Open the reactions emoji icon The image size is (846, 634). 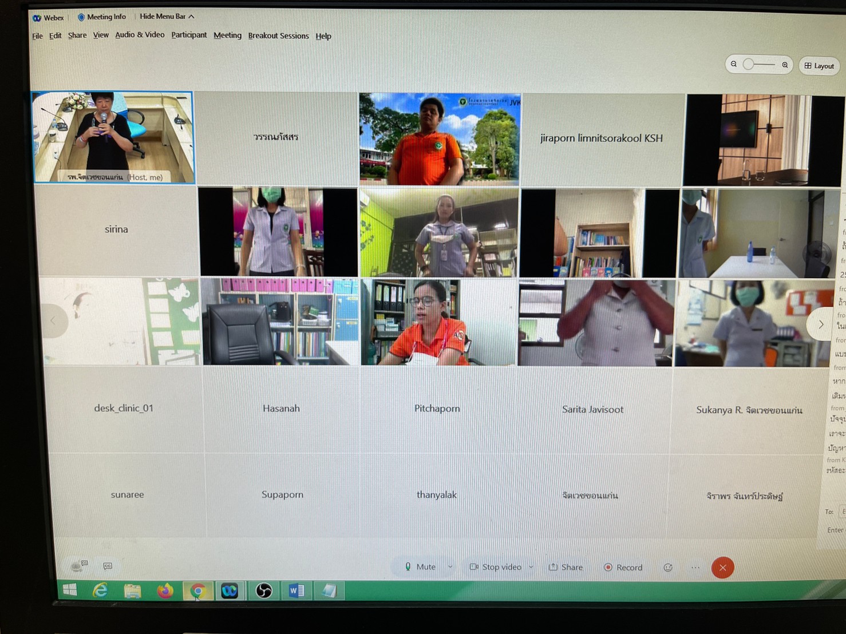(667, 568)
